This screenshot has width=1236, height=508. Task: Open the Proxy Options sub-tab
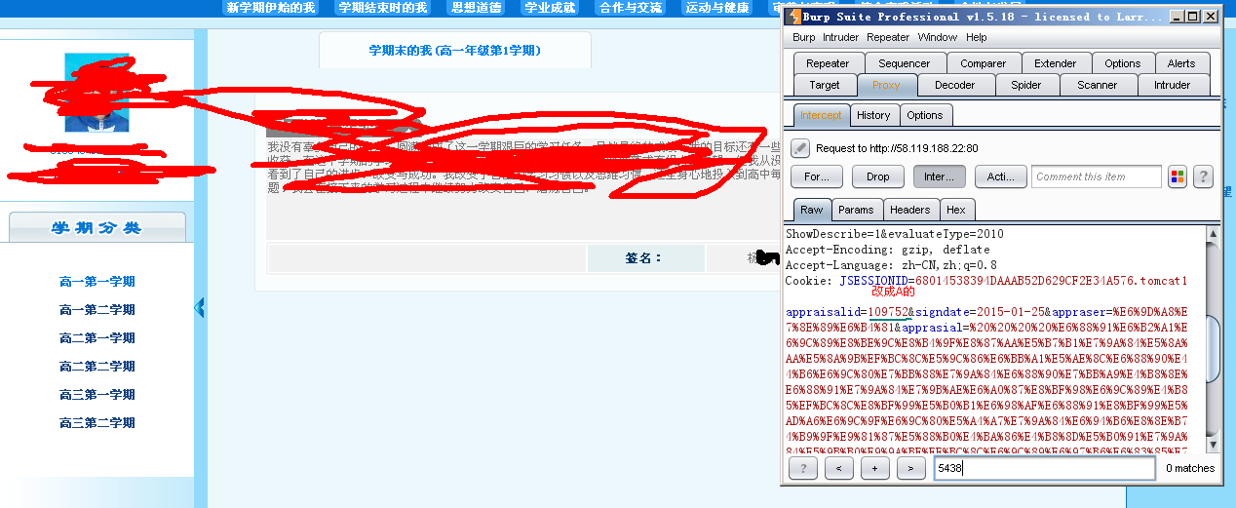point(925,115)
